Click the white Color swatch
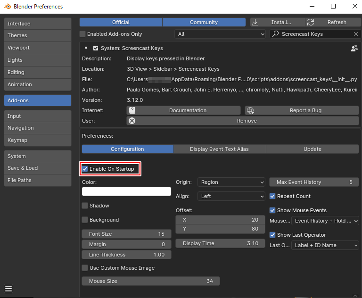This screenshot has width=362, height=298. (x=126, y=191)
